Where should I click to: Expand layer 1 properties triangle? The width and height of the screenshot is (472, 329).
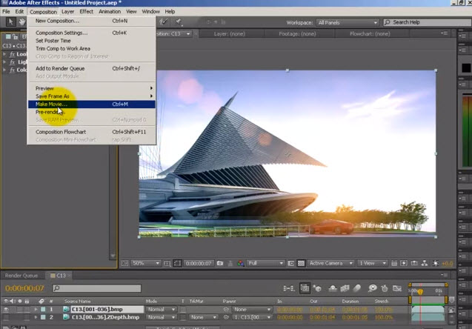pos(36,310)
